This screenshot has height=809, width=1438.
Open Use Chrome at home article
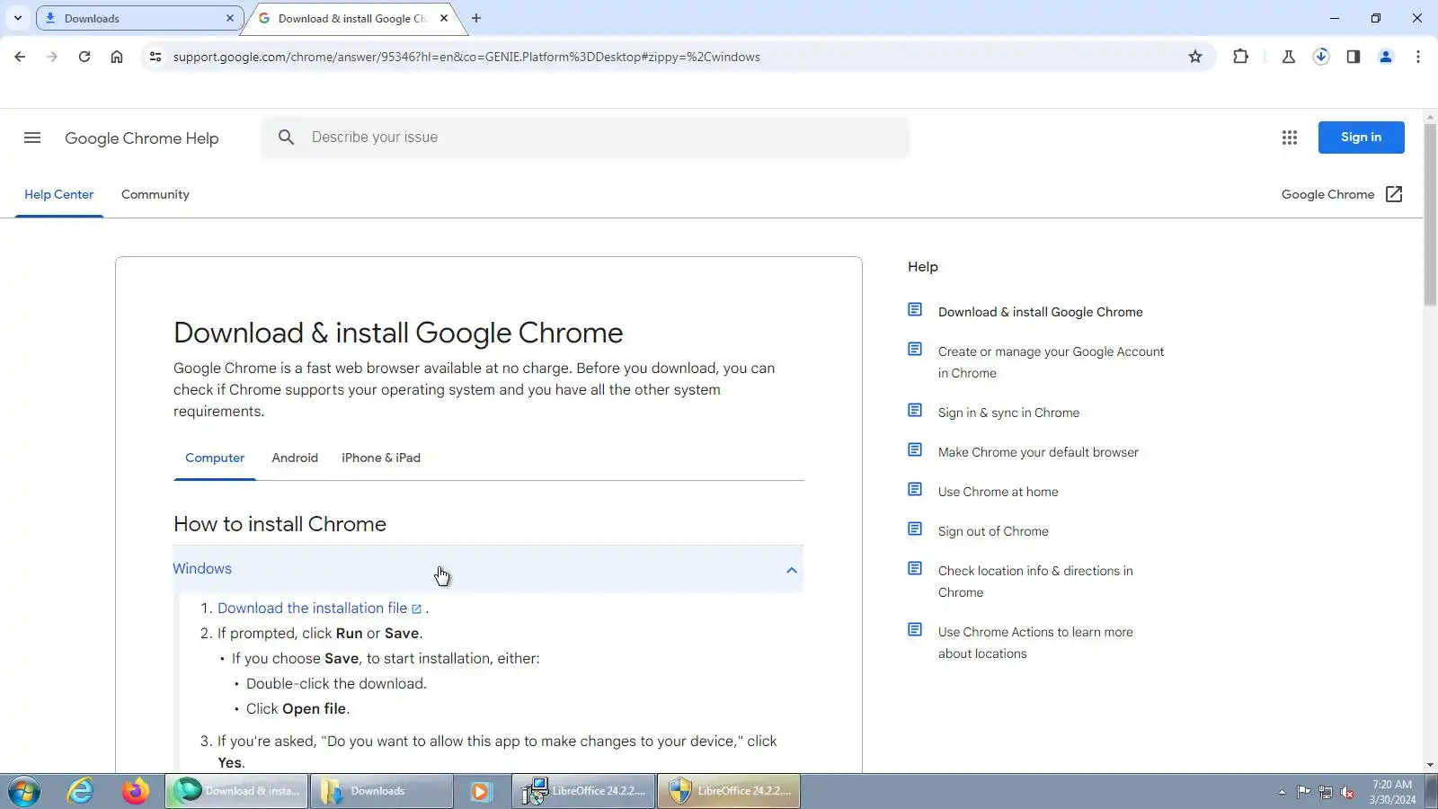coord(998,492)
